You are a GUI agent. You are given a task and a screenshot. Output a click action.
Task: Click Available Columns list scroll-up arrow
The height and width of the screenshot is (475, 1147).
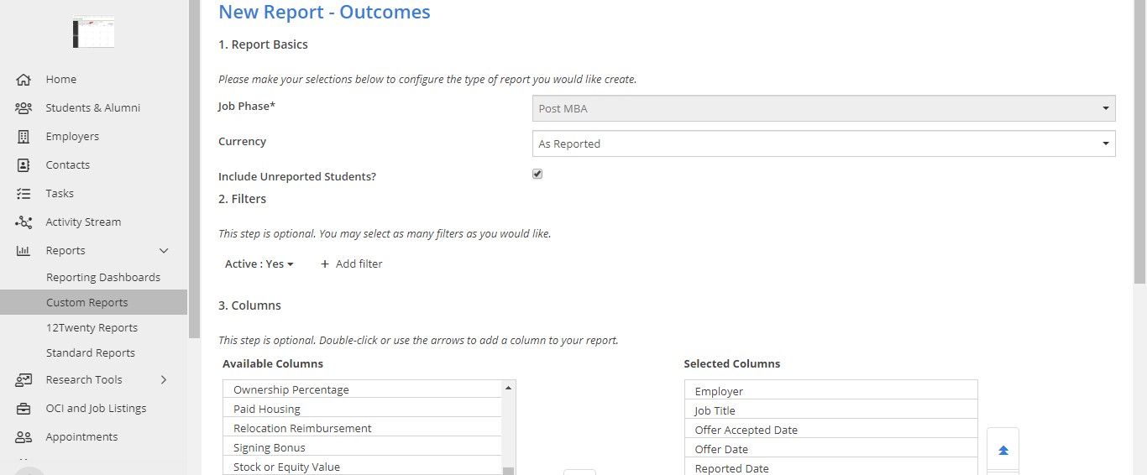[x=508, y=388]
